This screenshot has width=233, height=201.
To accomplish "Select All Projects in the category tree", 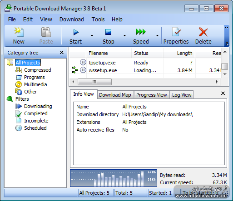I will (x=28, y=63).
